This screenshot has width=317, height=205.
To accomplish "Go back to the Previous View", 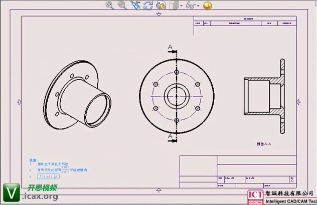I will coord(135,5).
